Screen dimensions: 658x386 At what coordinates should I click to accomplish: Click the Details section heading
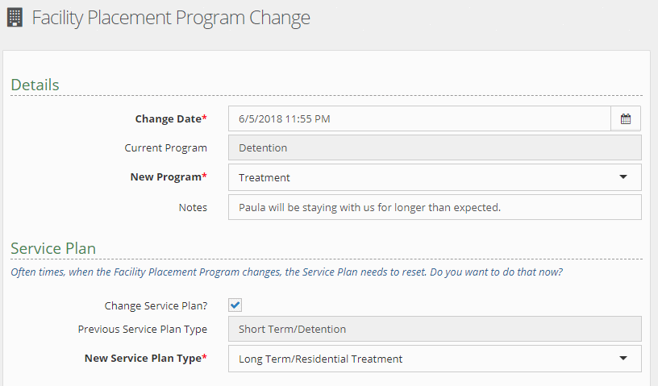tap(35, 85)
